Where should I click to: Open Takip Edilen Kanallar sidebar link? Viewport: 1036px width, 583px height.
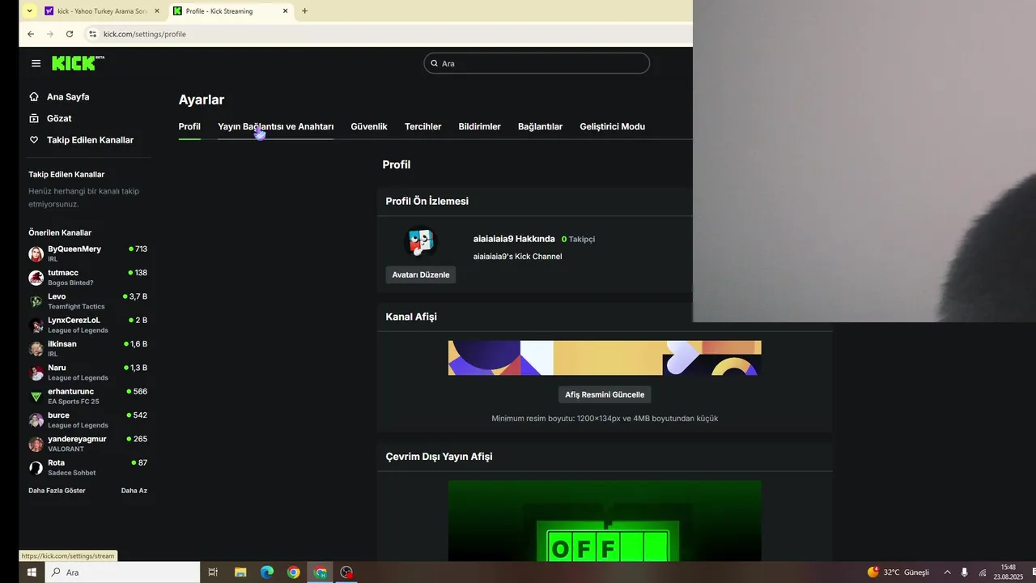[x=90, y=140]
